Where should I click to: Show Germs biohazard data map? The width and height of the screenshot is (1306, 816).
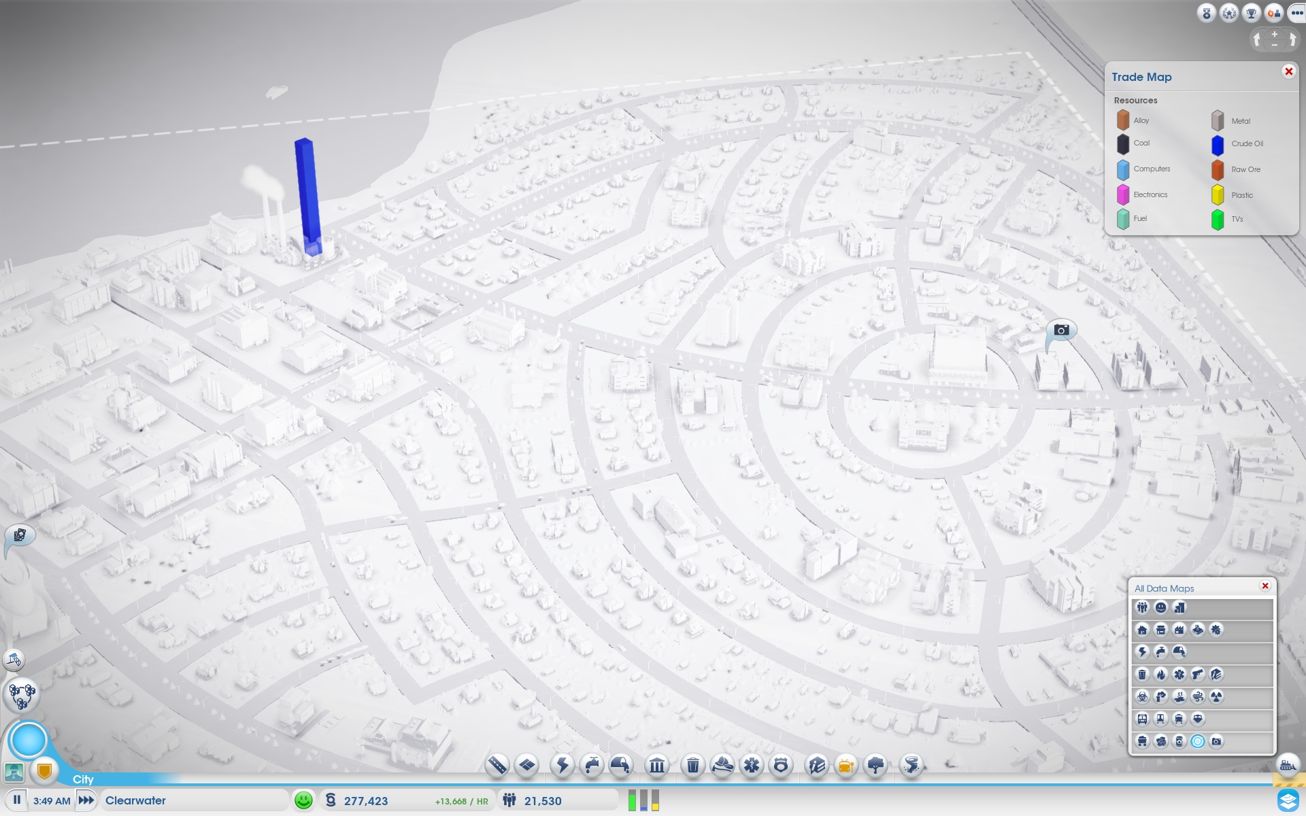pyautogui.click(x=1142, y=697)
